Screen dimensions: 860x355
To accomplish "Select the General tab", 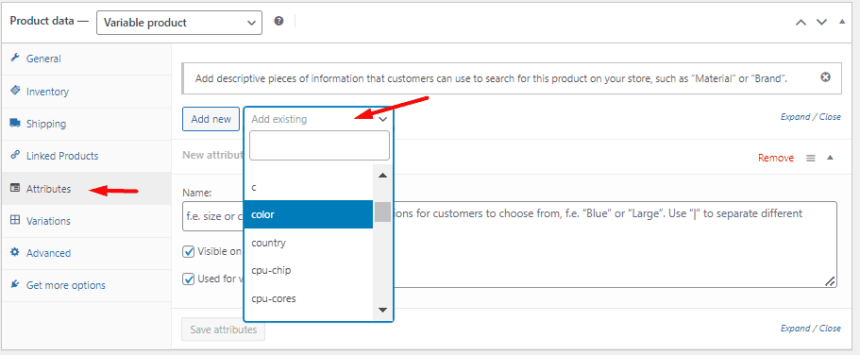I will [x=86, y=59].
